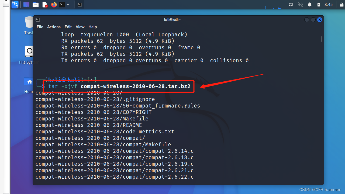The width and height of the screenshot is (345, 194).
Task: Click the compat-wireless-2010-06-28/Makefile line
Action: (x=92, y=119)
